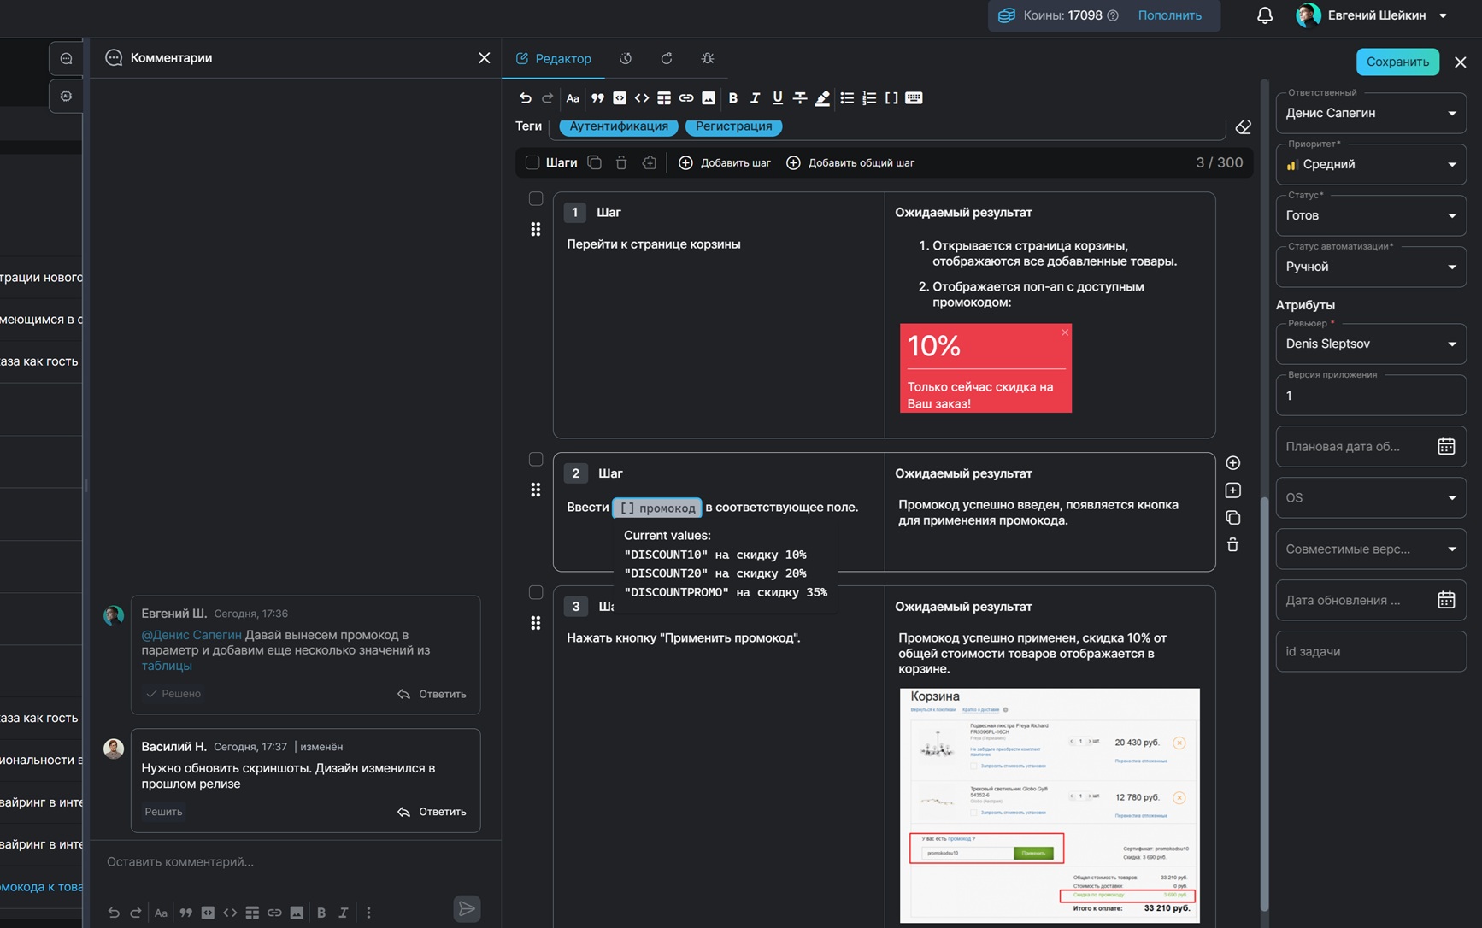This screenshot has height=928, width=1482.
Task: Open the history tab icon
Action: click(x=626, y=58)
